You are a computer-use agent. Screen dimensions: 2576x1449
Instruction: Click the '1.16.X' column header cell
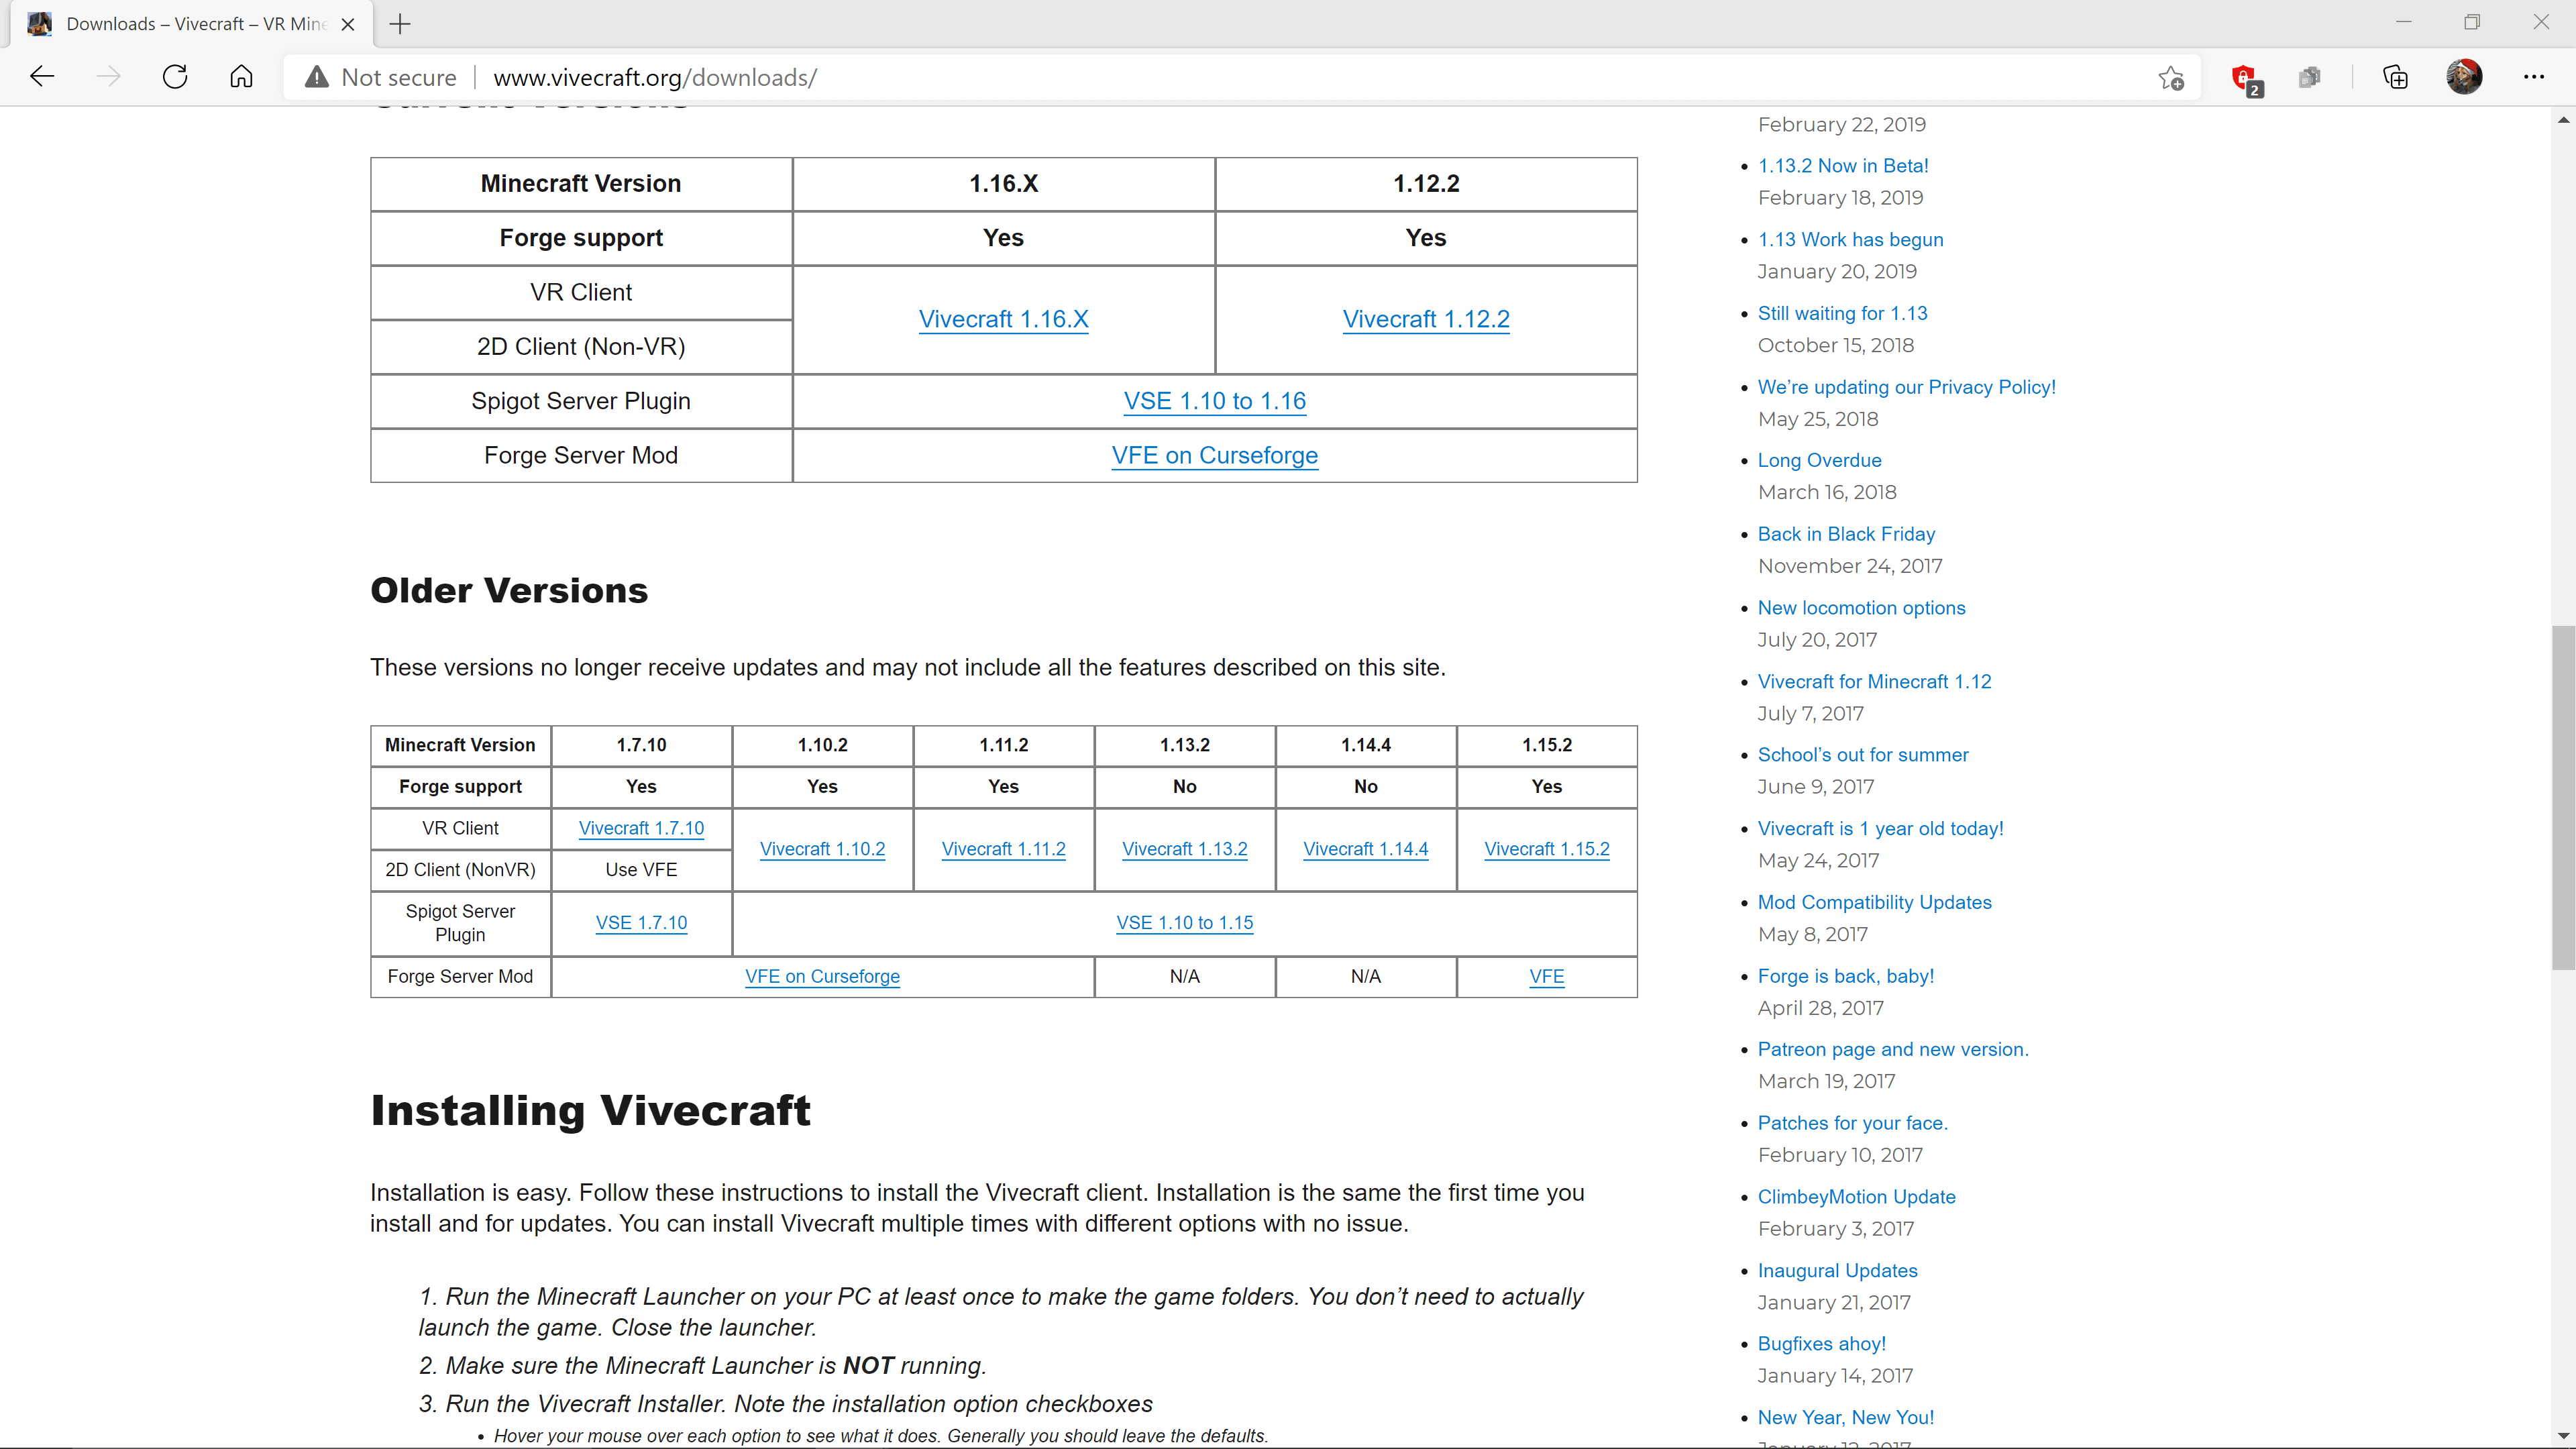tap(1003, 184)
